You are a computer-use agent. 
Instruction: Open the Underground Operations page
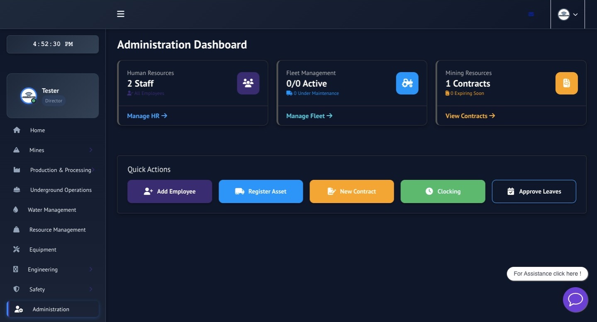point(16,189)
